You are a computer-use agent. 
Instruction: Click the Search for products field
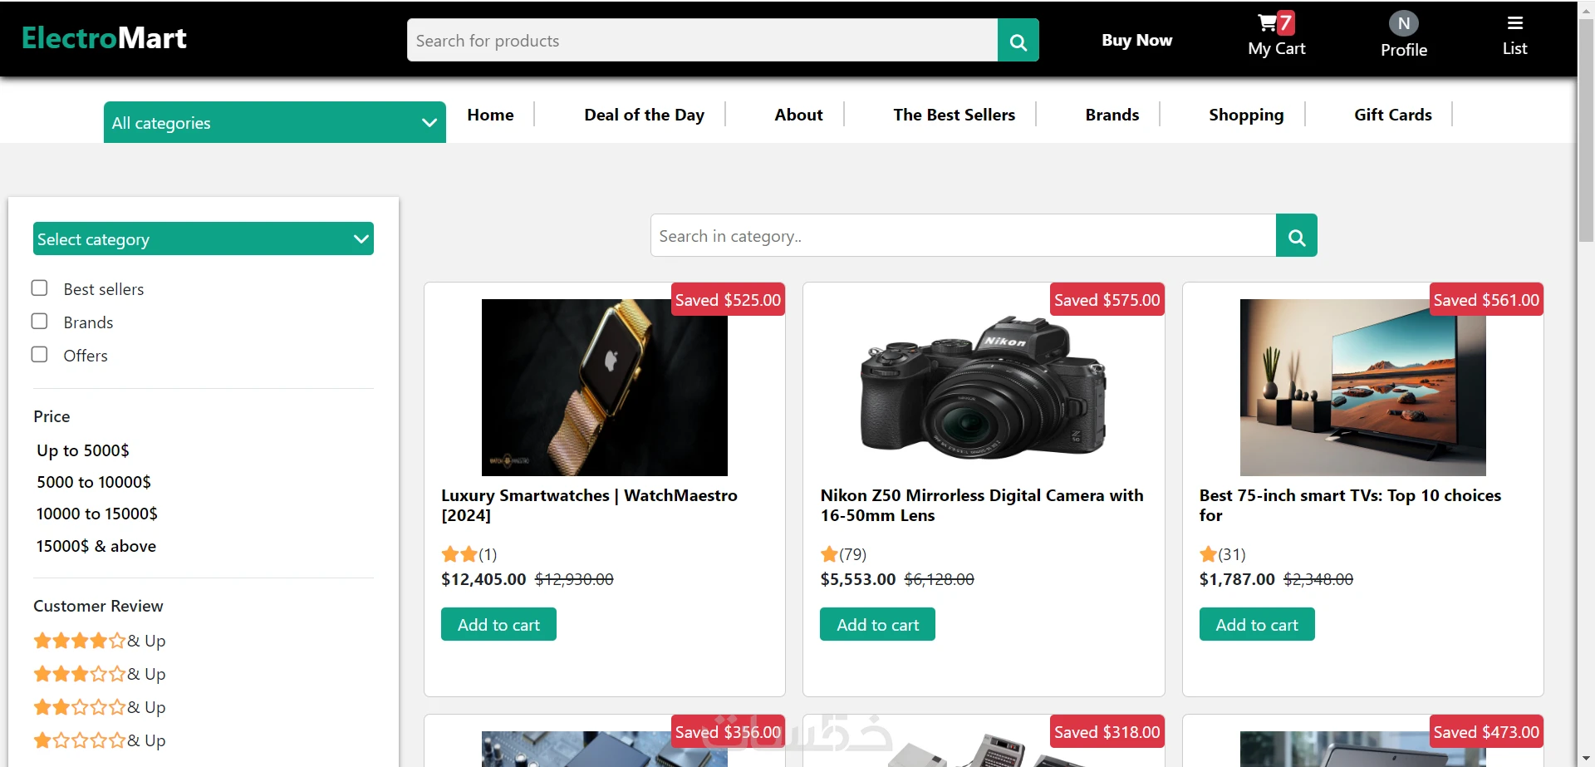(702, 41)
